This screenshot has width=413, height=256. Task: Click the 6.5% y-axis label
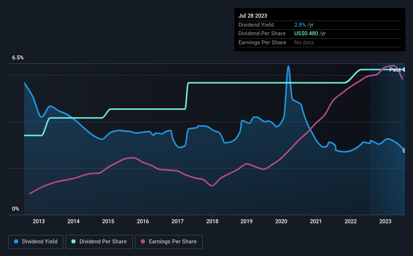[18, 58]
